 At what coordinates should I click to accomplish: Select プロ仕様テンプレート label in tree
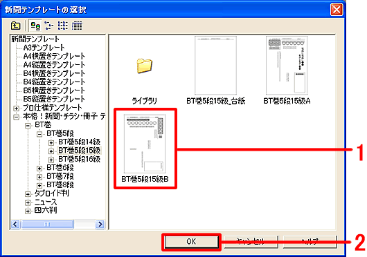53,108
